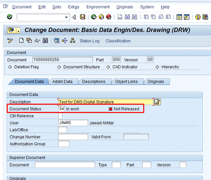Click the Deletion Flag indicator
This screenshot has width=211, height=180.
pyautogui.click(x=10, y=67)
